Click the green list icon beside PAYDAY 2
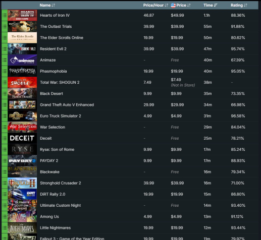 5,161
